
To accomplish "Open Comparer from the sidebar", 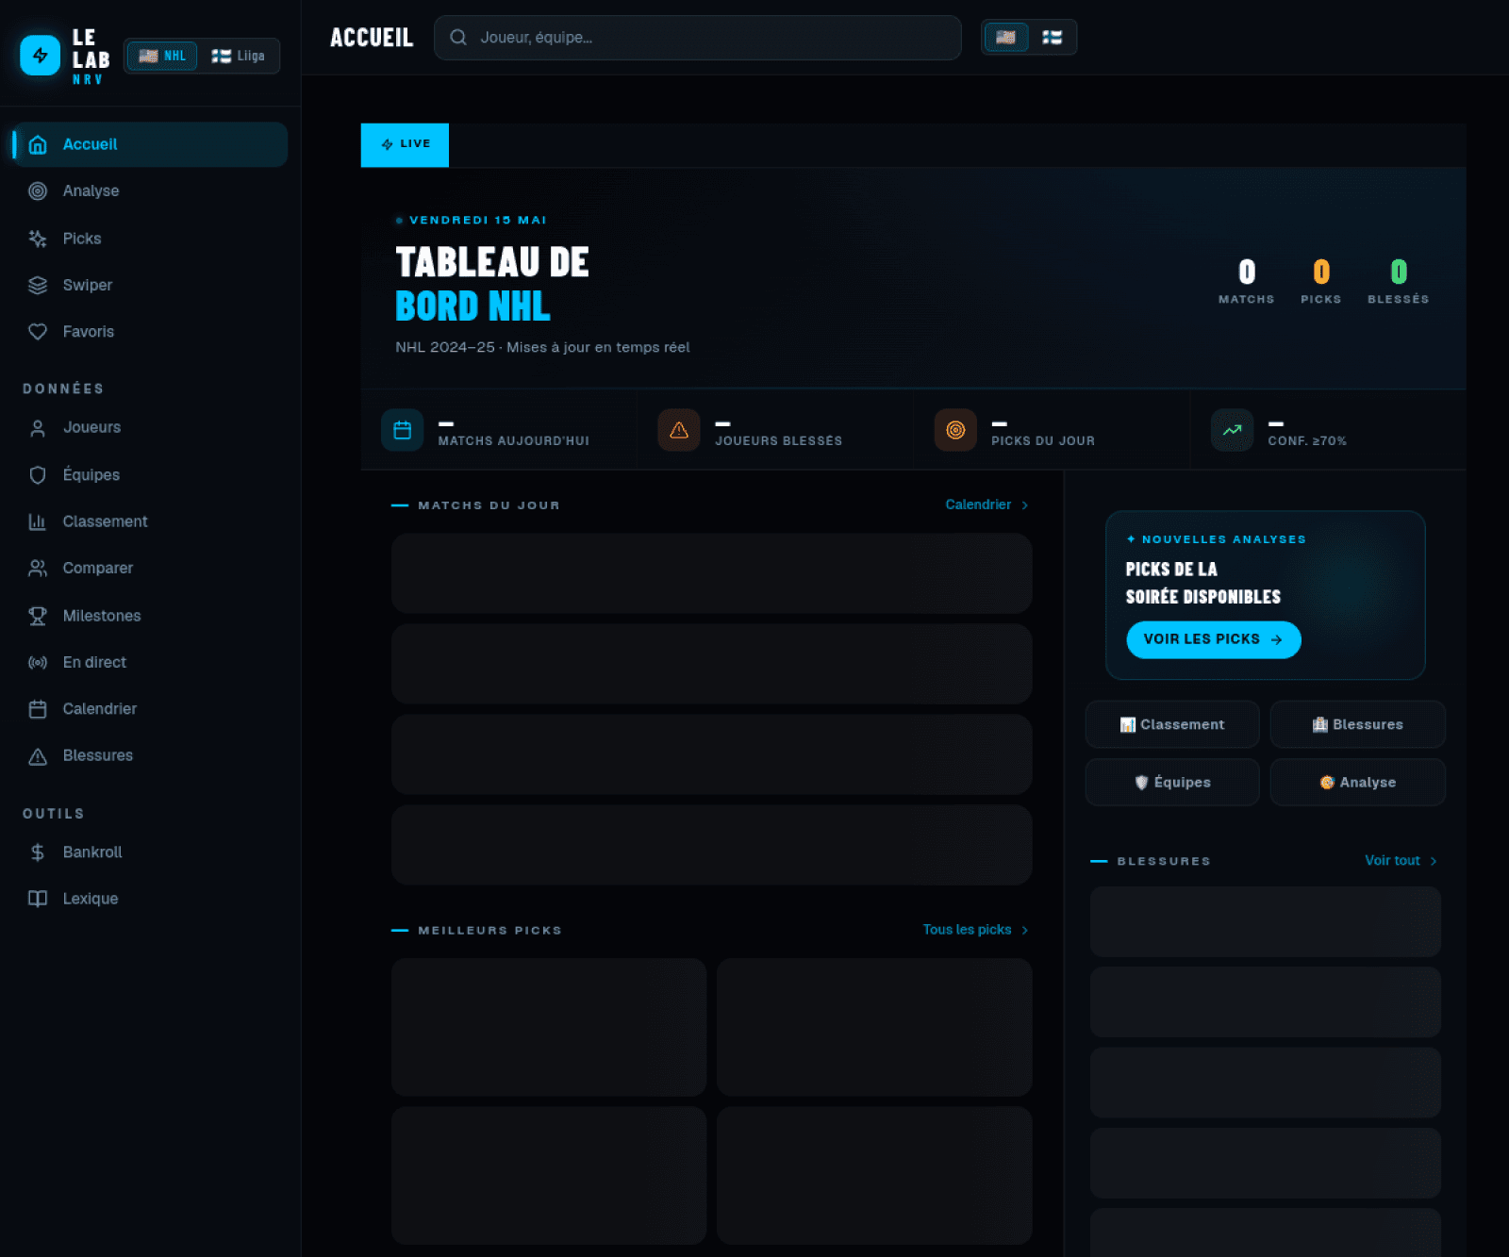I will (150, 569).
